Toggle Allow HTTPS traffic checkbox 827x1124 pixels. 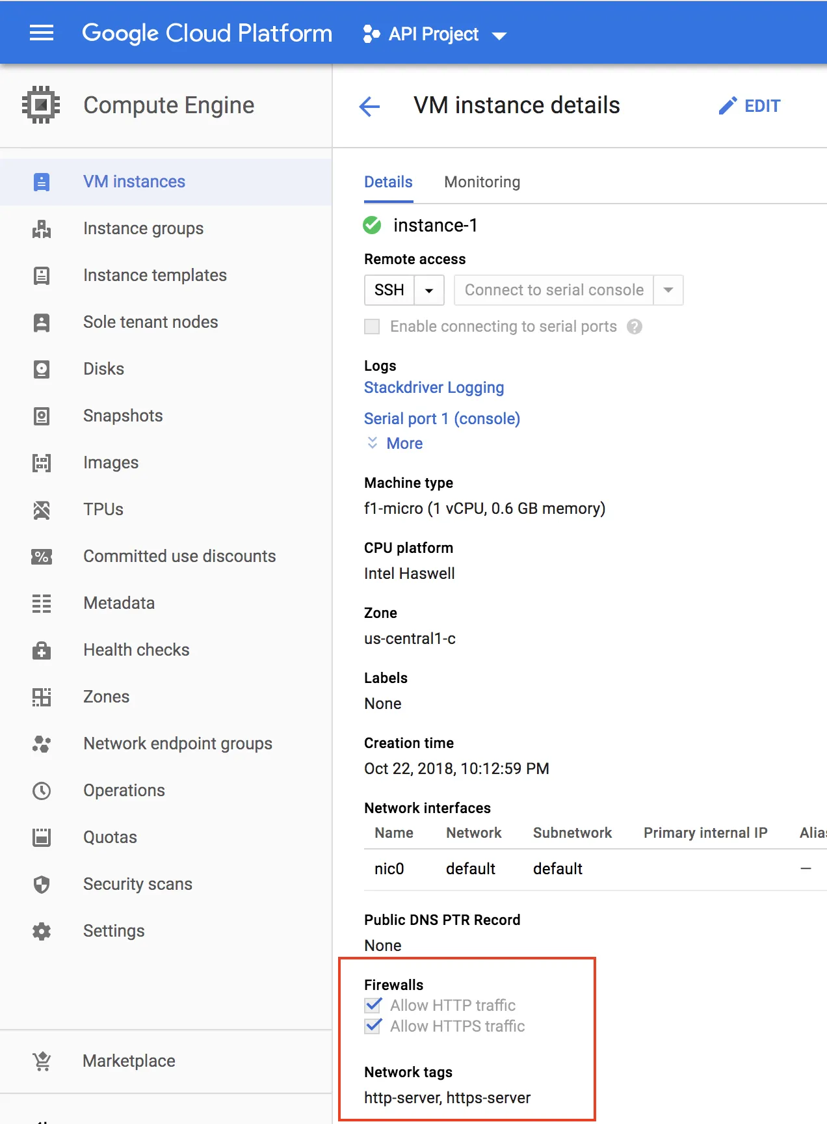point(373,1026)
